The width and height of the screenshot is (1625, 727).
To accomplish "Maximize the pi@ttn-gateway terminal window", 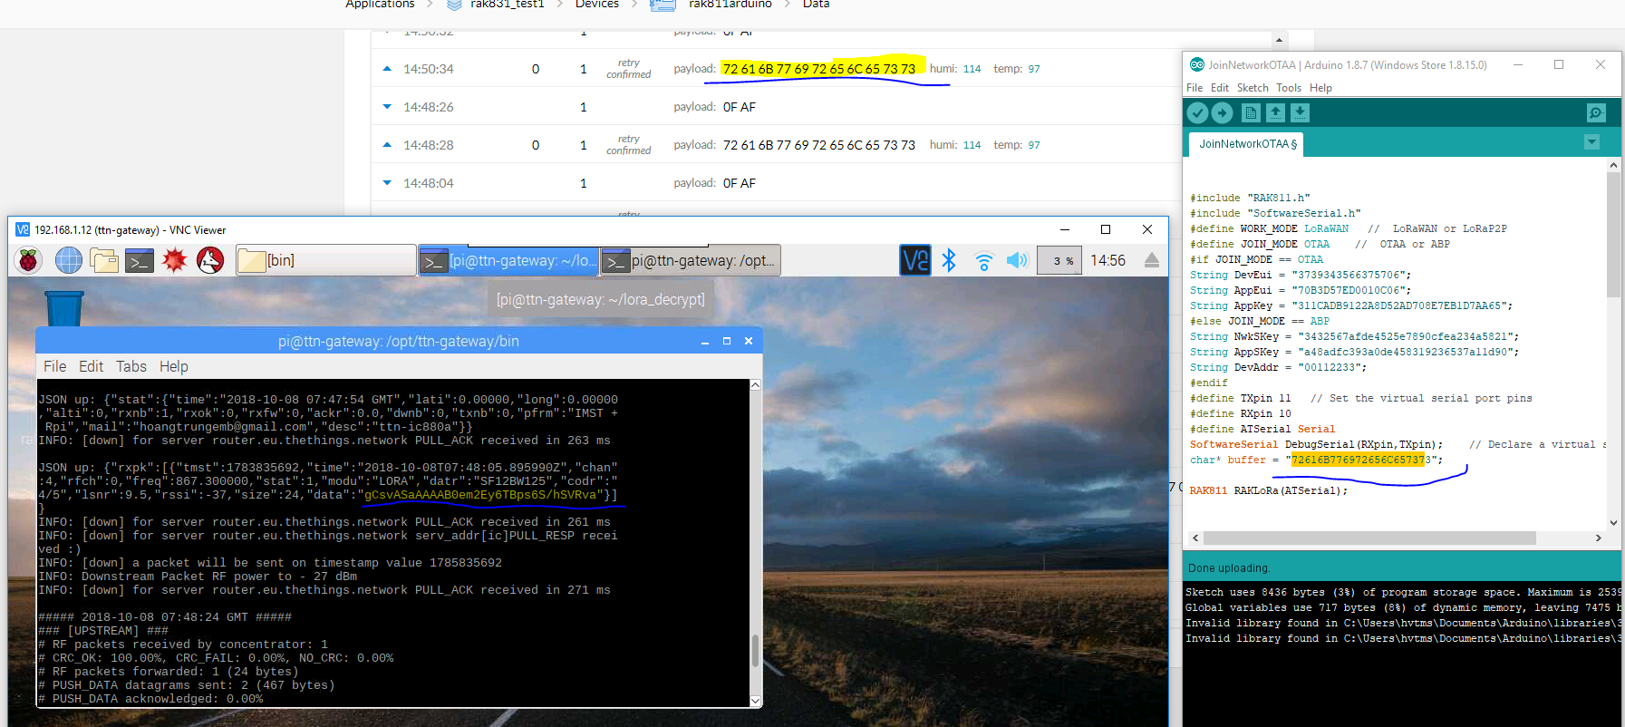I will point(727,342).
